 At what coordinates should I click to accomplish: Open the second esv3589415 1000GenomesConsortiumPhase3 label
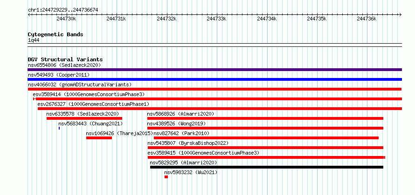[203, 153]
